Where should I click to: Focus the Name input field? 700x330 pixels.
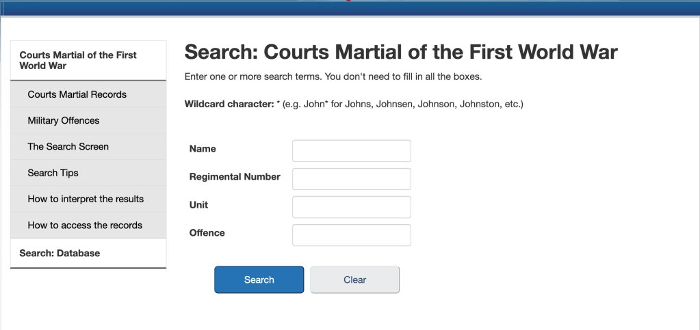[351, 151]
